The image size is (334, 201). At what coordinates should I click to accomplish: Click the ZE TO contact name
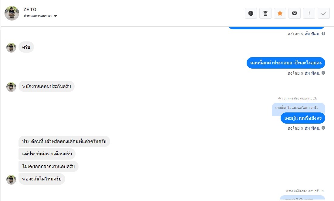tap(30, 9)
